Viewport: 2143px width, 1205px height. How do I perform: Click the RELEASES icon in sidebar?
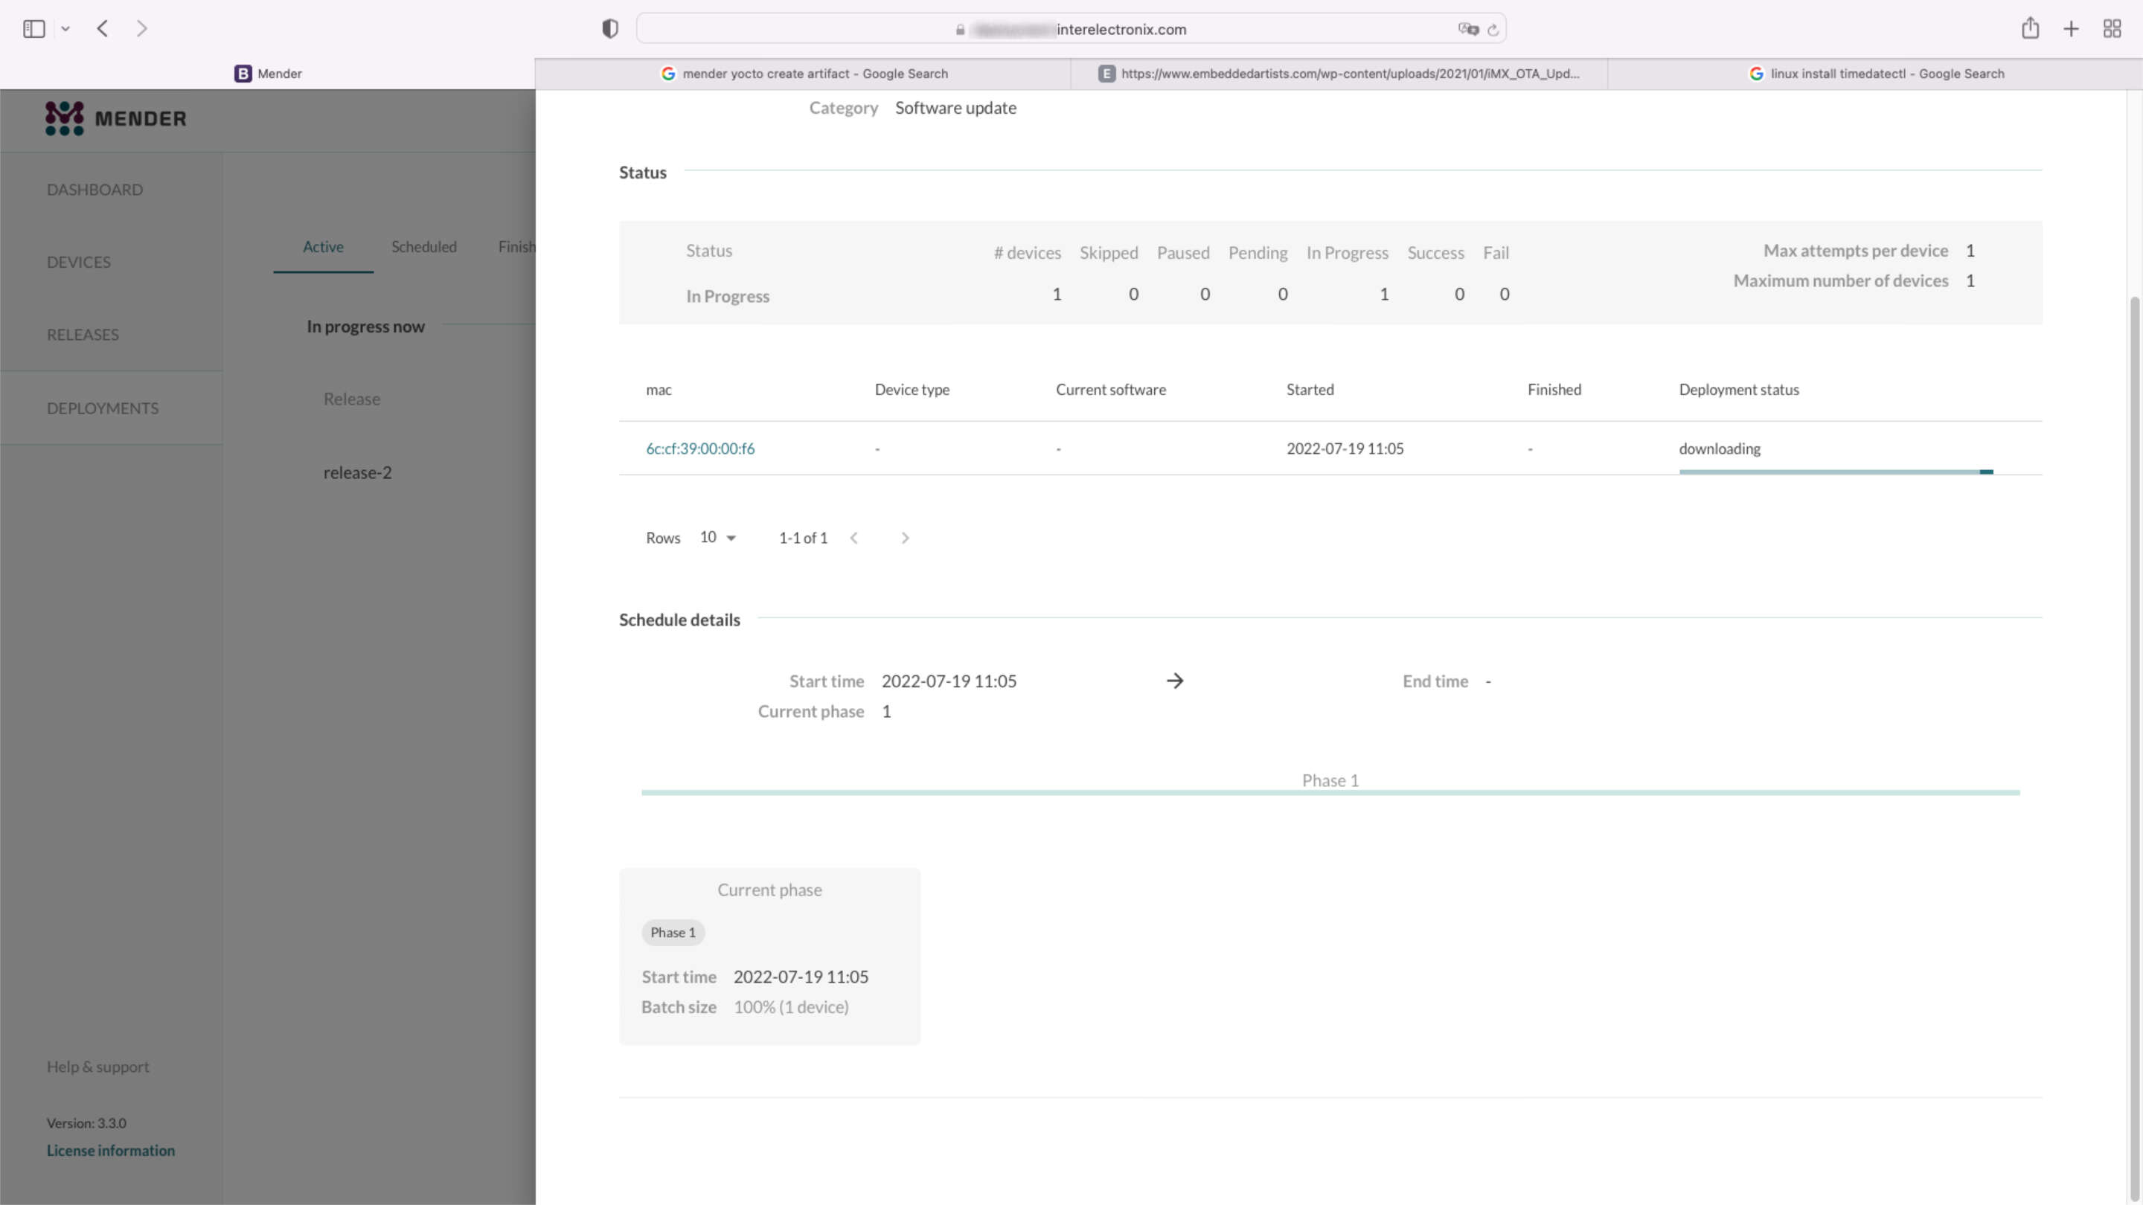[x=84, y=334]
